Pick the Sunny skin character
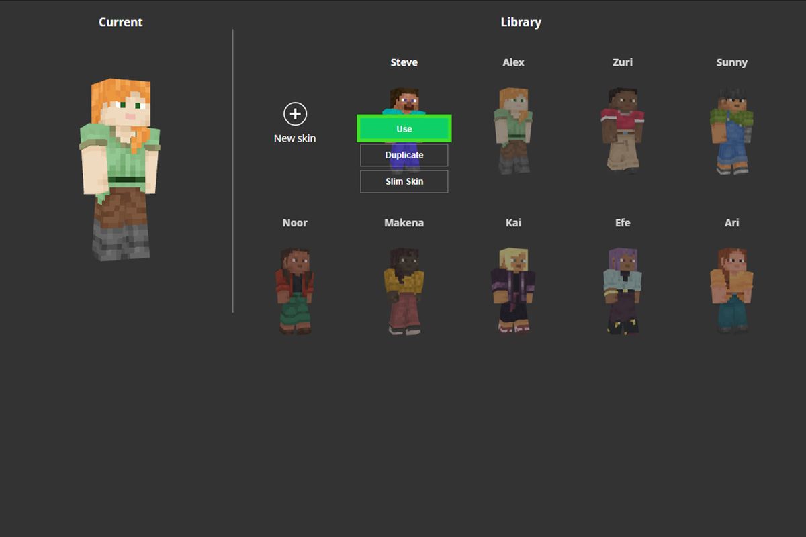The width and height of the screenshot is (806, 537). point(732,131)
